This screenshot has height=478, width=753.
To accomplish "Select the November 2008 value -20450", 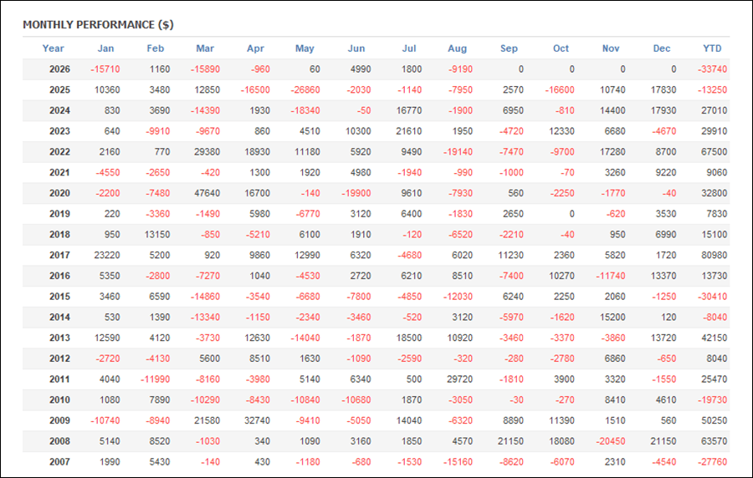I will [x=611, y=441].
